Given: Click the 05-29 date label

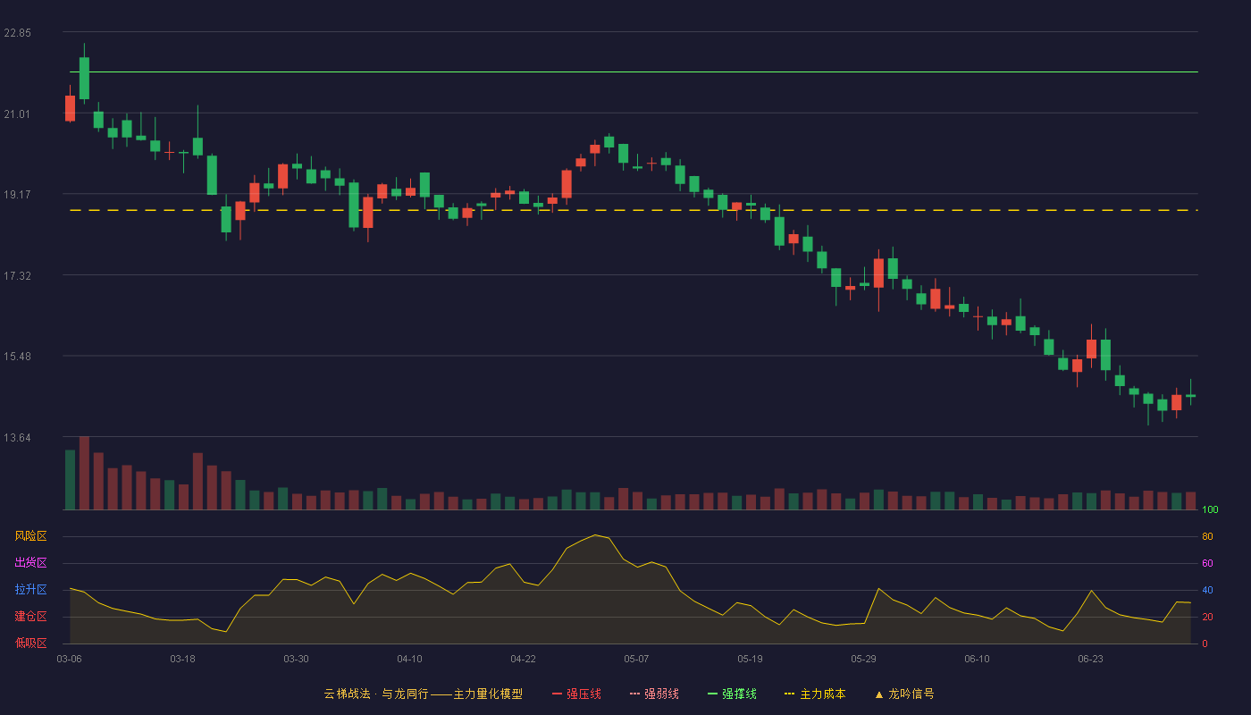Looking at the screenshot, I should pyautogui.click(x=864, y=659).
